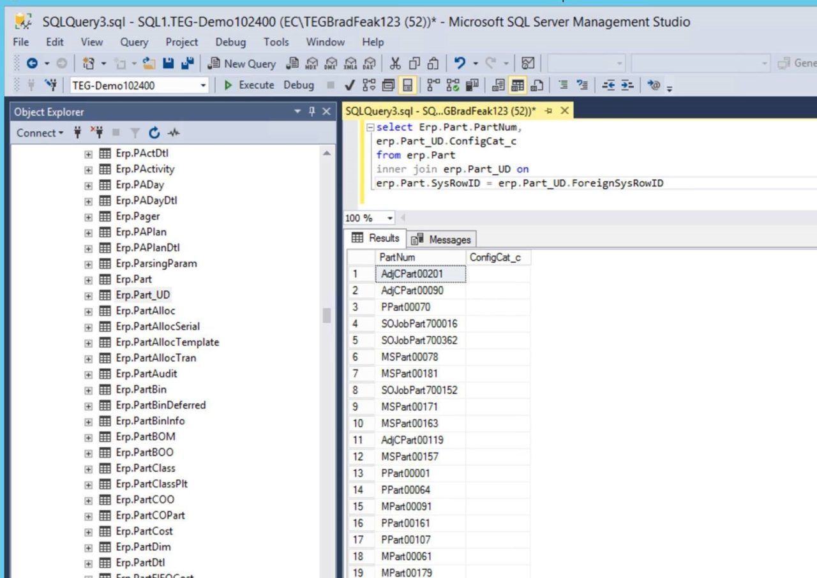Open Activity Monitor from Object Explorer toolbar
The width and height of the screenshot is (817, 578).
tap(174, 133)
